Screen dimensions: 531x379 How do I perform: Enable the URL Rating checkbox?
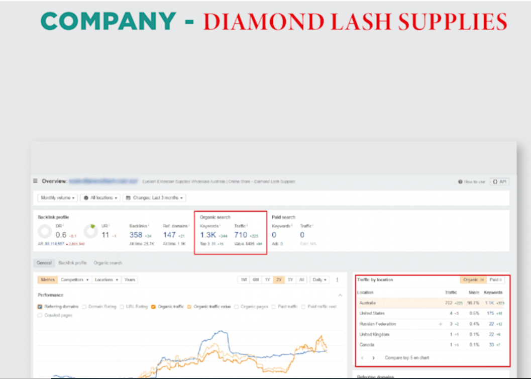[x=122, y=307]
